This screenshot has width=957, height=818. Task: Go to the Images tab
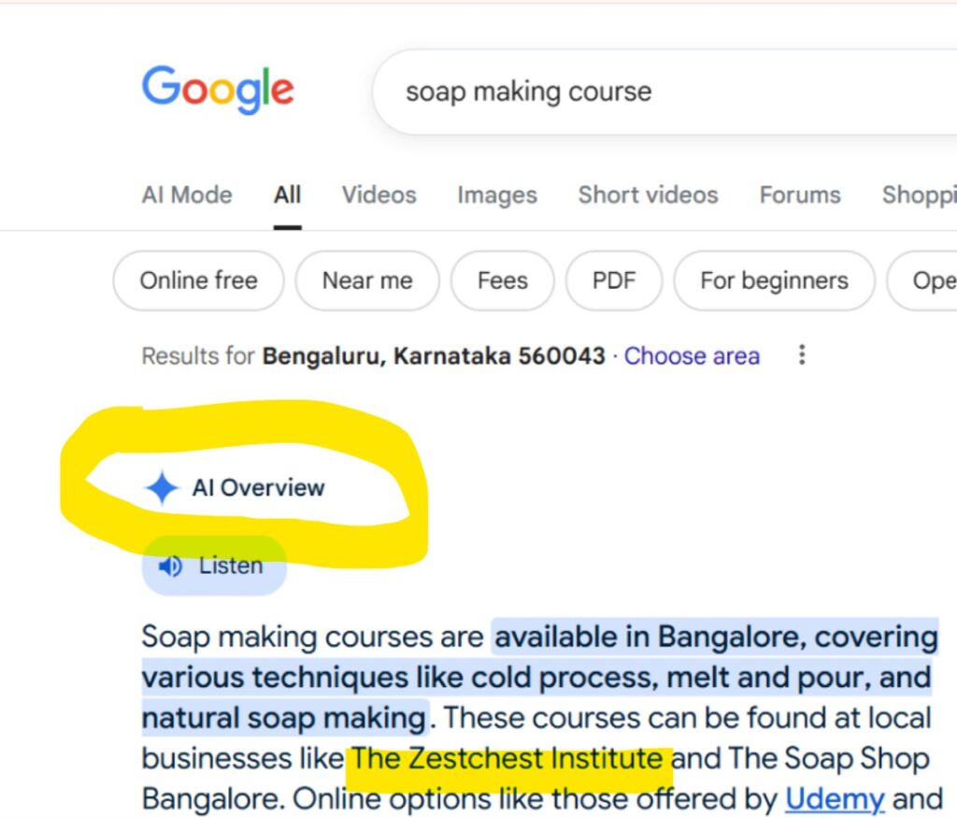496,194
